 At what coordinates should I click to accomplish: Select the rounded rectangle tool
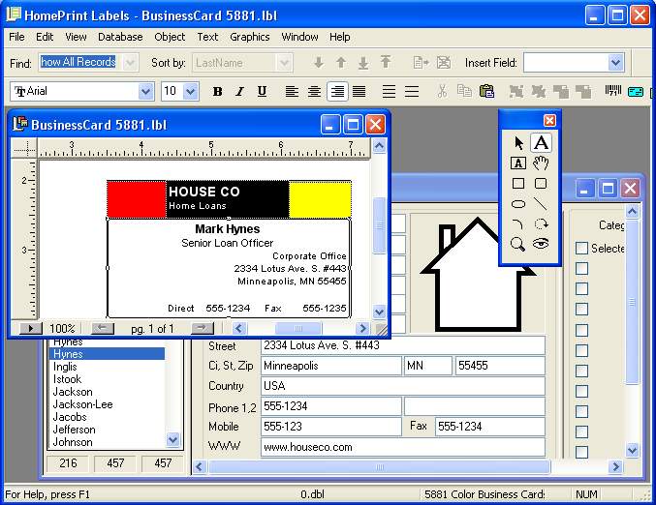pos(541,184)
